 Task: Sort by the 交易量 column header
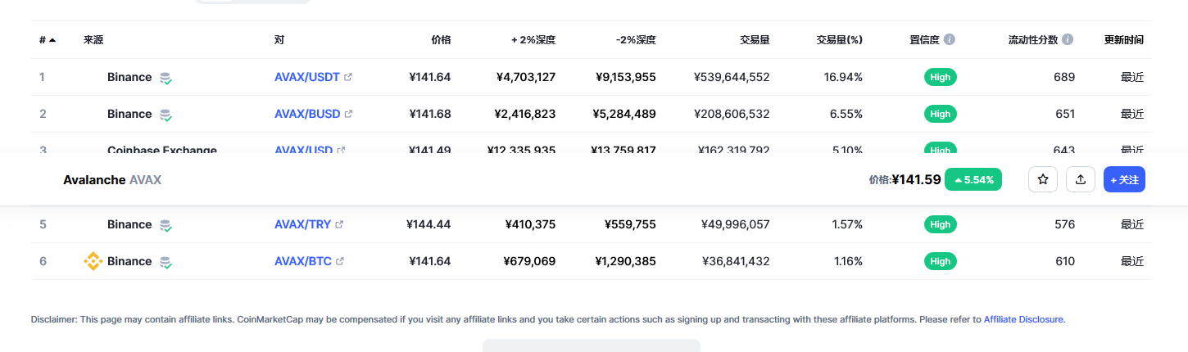click(x=754, y=39)
